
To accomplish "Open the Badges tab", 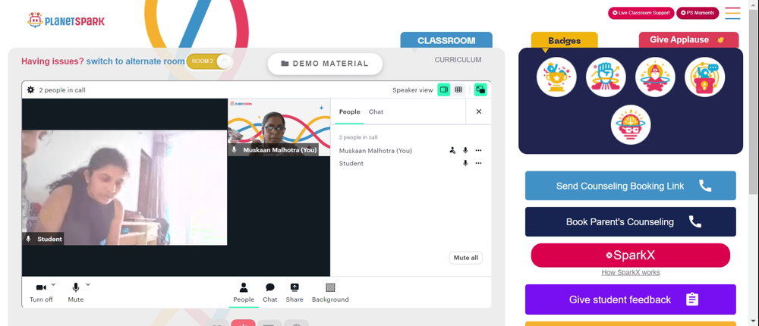I will pos(565,41).
